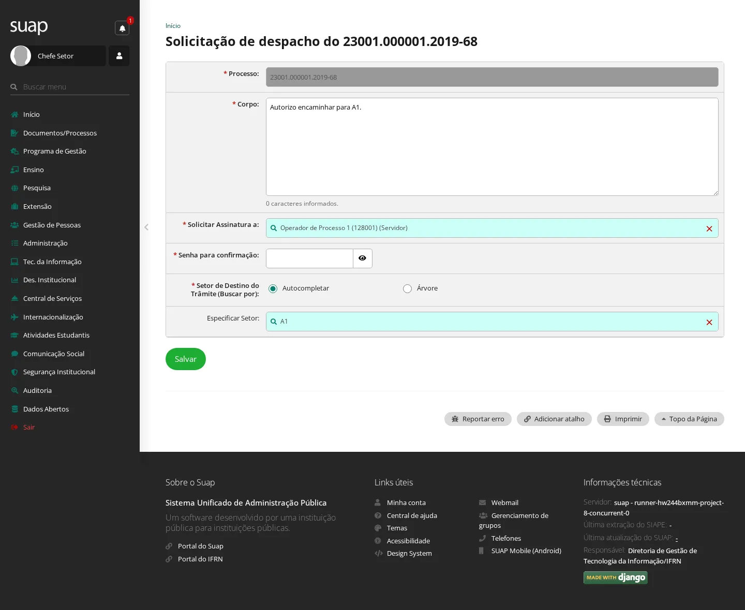
Task: Click the Extensão menu icon
Action: (14, 207)
